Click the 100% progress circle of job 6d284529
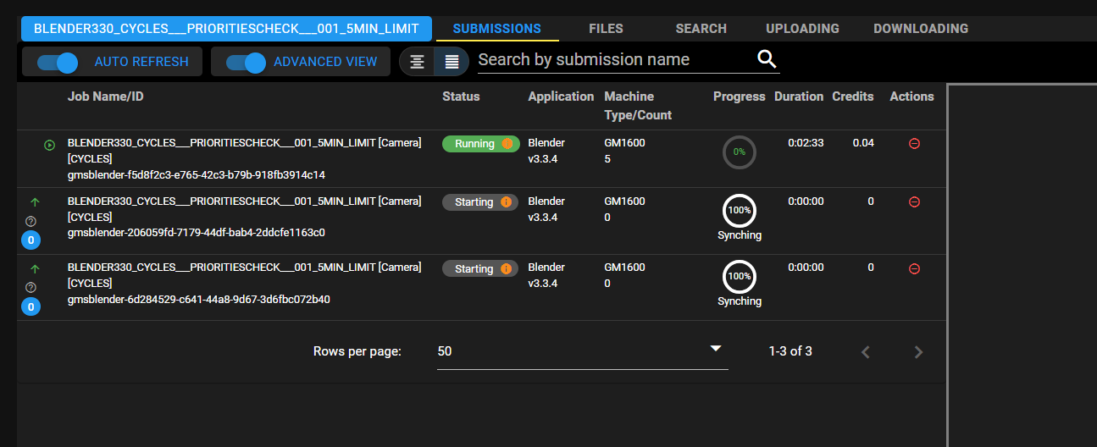This screenshot has width=1097, height=447. [x=740, y=276]
